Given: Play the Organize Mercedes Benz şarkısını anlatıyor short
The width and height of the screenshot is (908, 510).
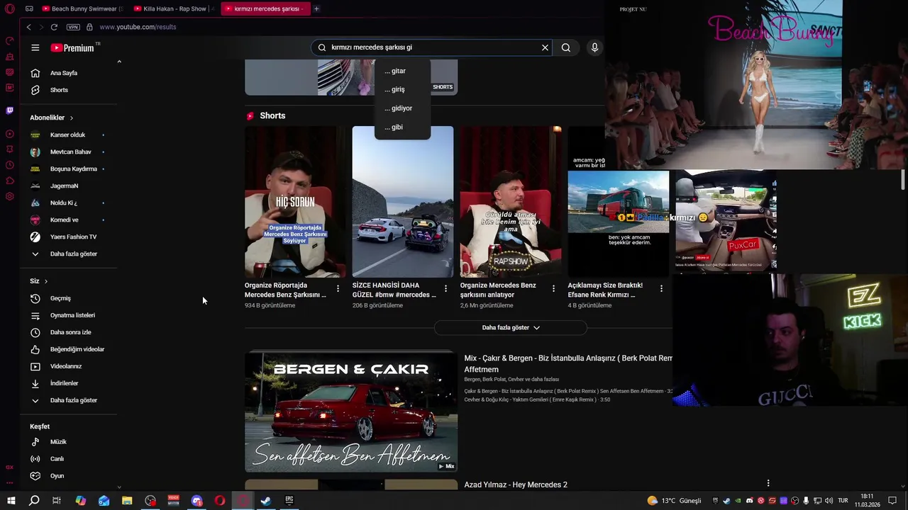Looking at the screenshot, I should (511, 202).
